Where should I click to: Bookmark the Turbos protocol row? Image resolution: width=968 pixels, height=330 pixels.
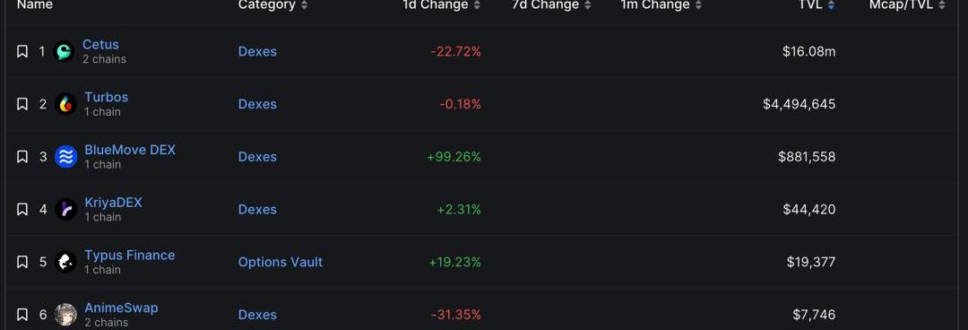click(x=22, y=104)
